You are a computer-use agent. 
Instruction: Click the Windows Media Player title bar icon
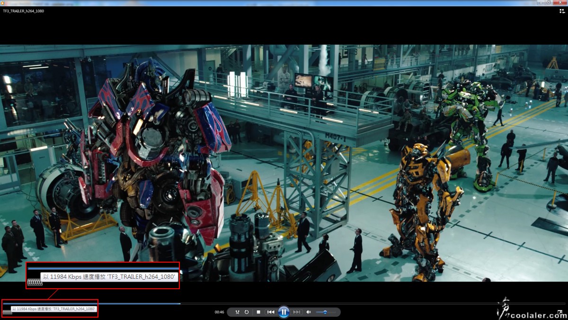point(3,3)
